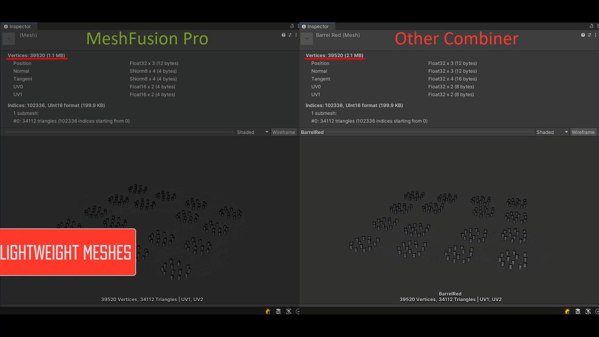Open help for the left (Mesh) asset
The height and width of the screenshot is (337, 599).
coord(284,35)
